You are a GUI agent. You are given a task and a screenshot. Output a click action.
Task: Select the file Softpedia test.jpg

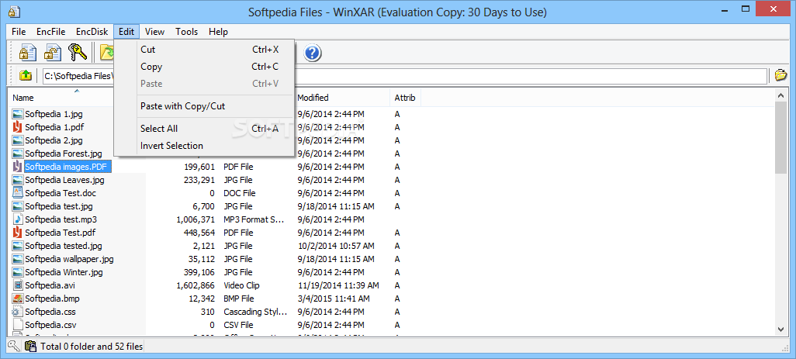pos(59,206)
